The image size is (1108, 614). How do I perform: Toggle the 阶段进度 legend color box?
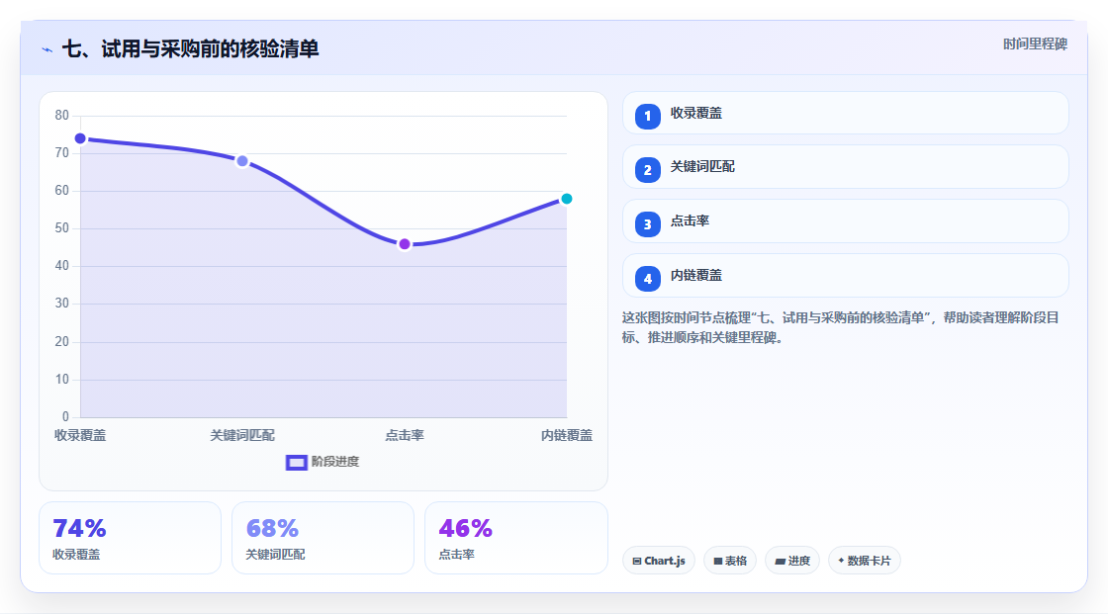pos(296,462)
